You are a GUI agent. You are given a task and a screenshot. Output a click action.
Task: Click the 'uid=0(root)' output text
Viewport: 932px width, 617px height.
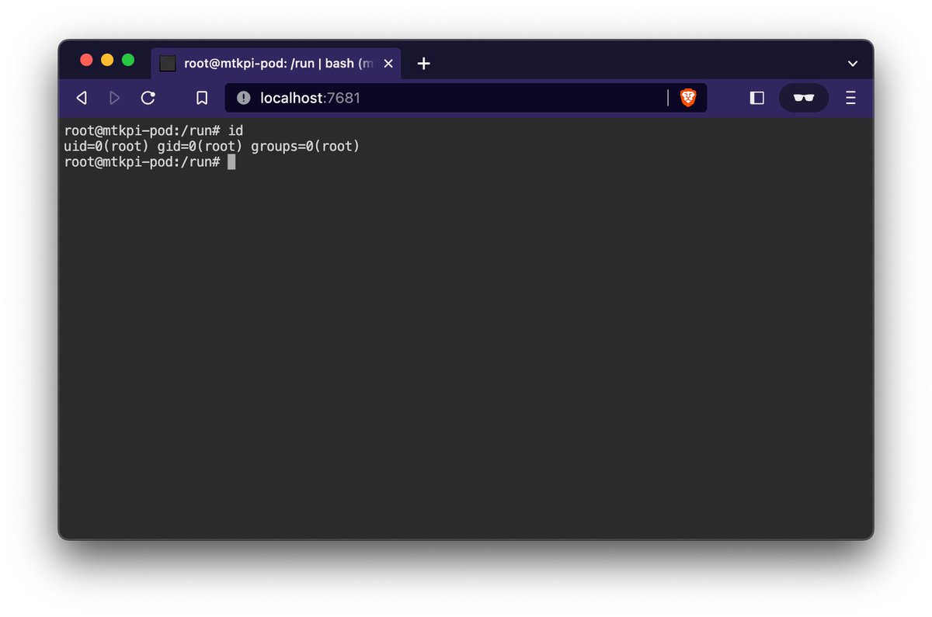click(x=106, y=146)
